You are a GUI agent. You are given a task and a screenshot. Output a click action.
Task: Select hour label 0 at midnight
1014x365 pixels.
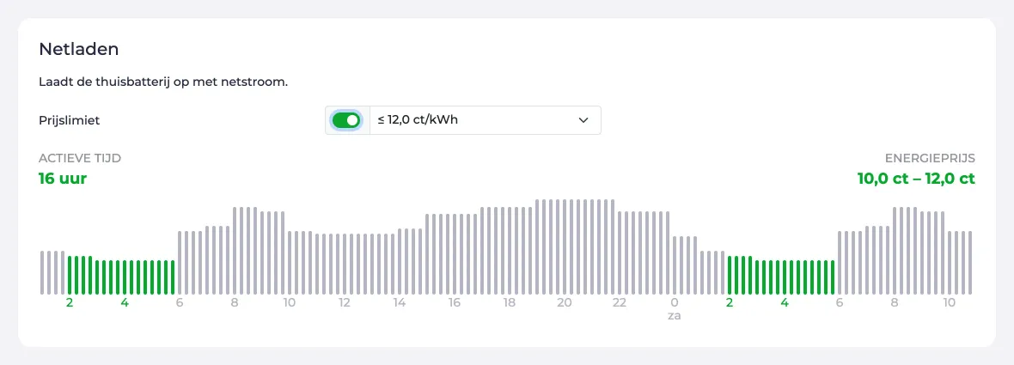click(x=675, y=303)
